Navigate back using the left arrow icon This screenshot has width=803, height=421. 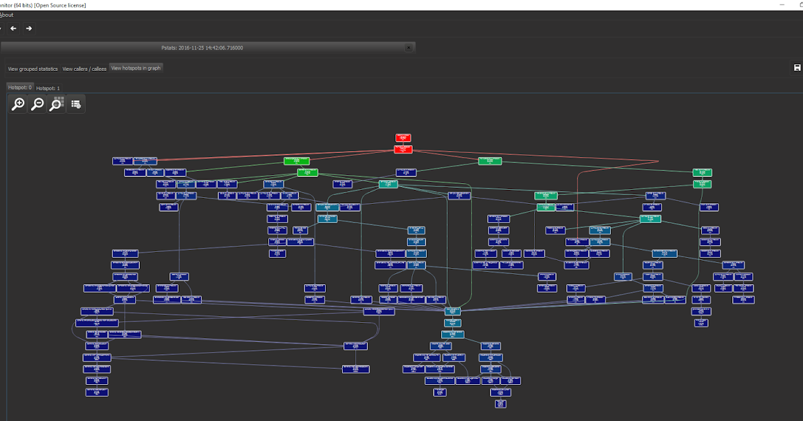[13, 28]
